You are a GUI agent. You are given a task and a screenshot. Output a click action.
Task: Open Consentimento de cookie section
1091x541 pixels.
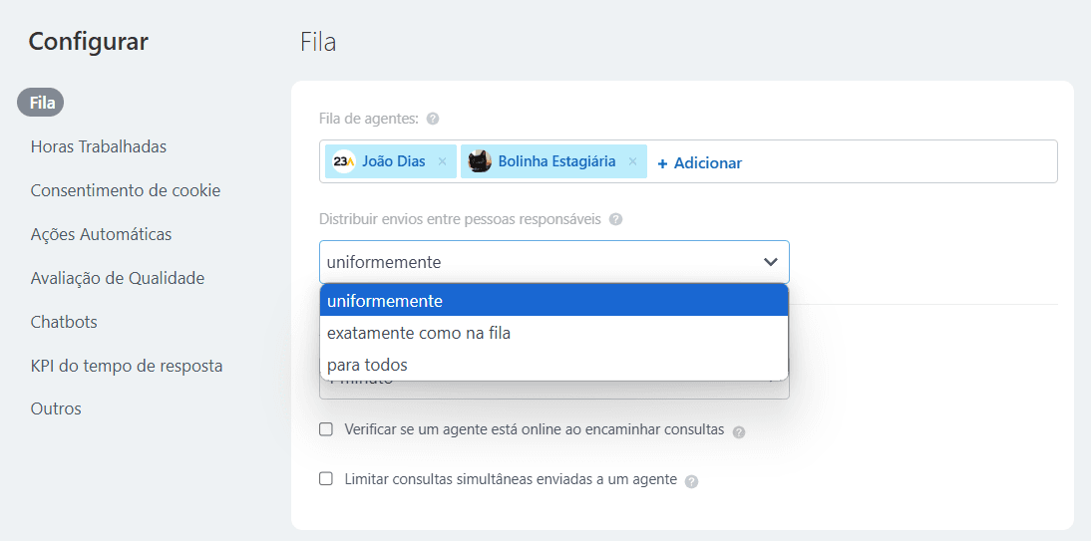[x=126, y=190]
